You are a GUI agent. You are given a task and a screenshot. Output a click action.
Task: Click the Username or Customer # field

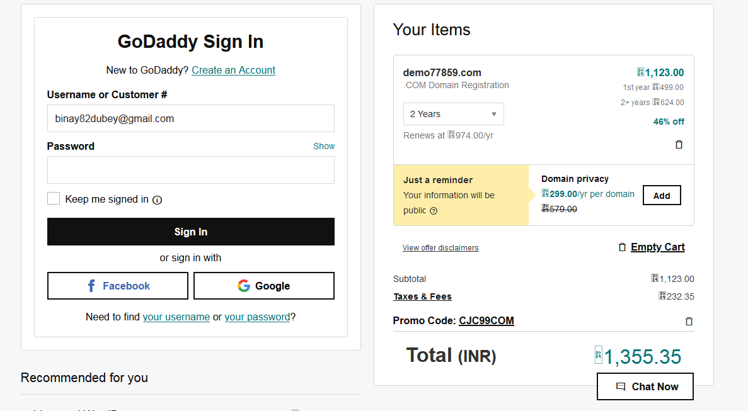[x=190, y=118]
